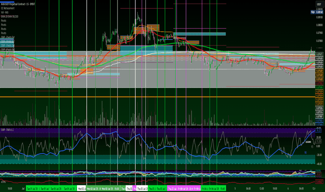The image size is (325, 192).
Task: Select the EMA 20 EMA 50/200 legend
Action: [9, 16]
